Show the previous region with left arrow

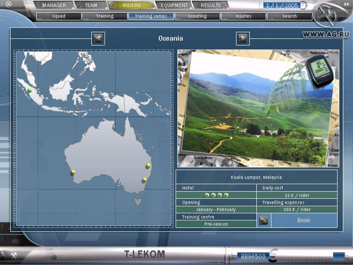(x=98, y=38)
